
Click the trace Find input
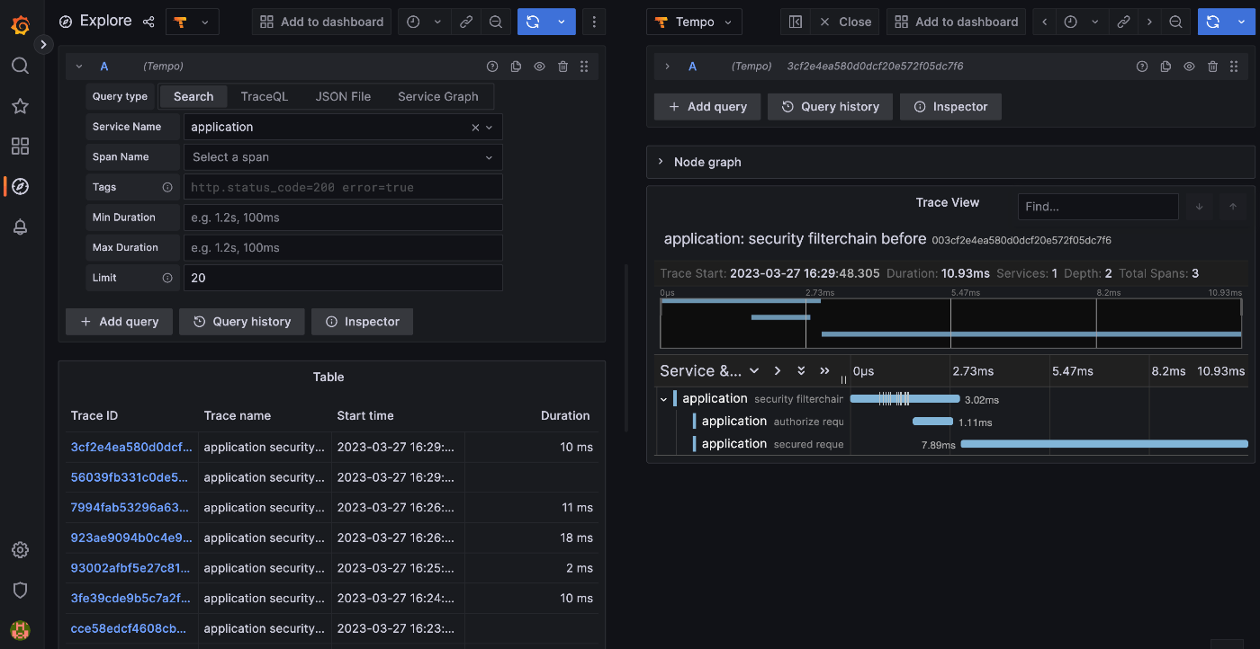[1098, 207]
